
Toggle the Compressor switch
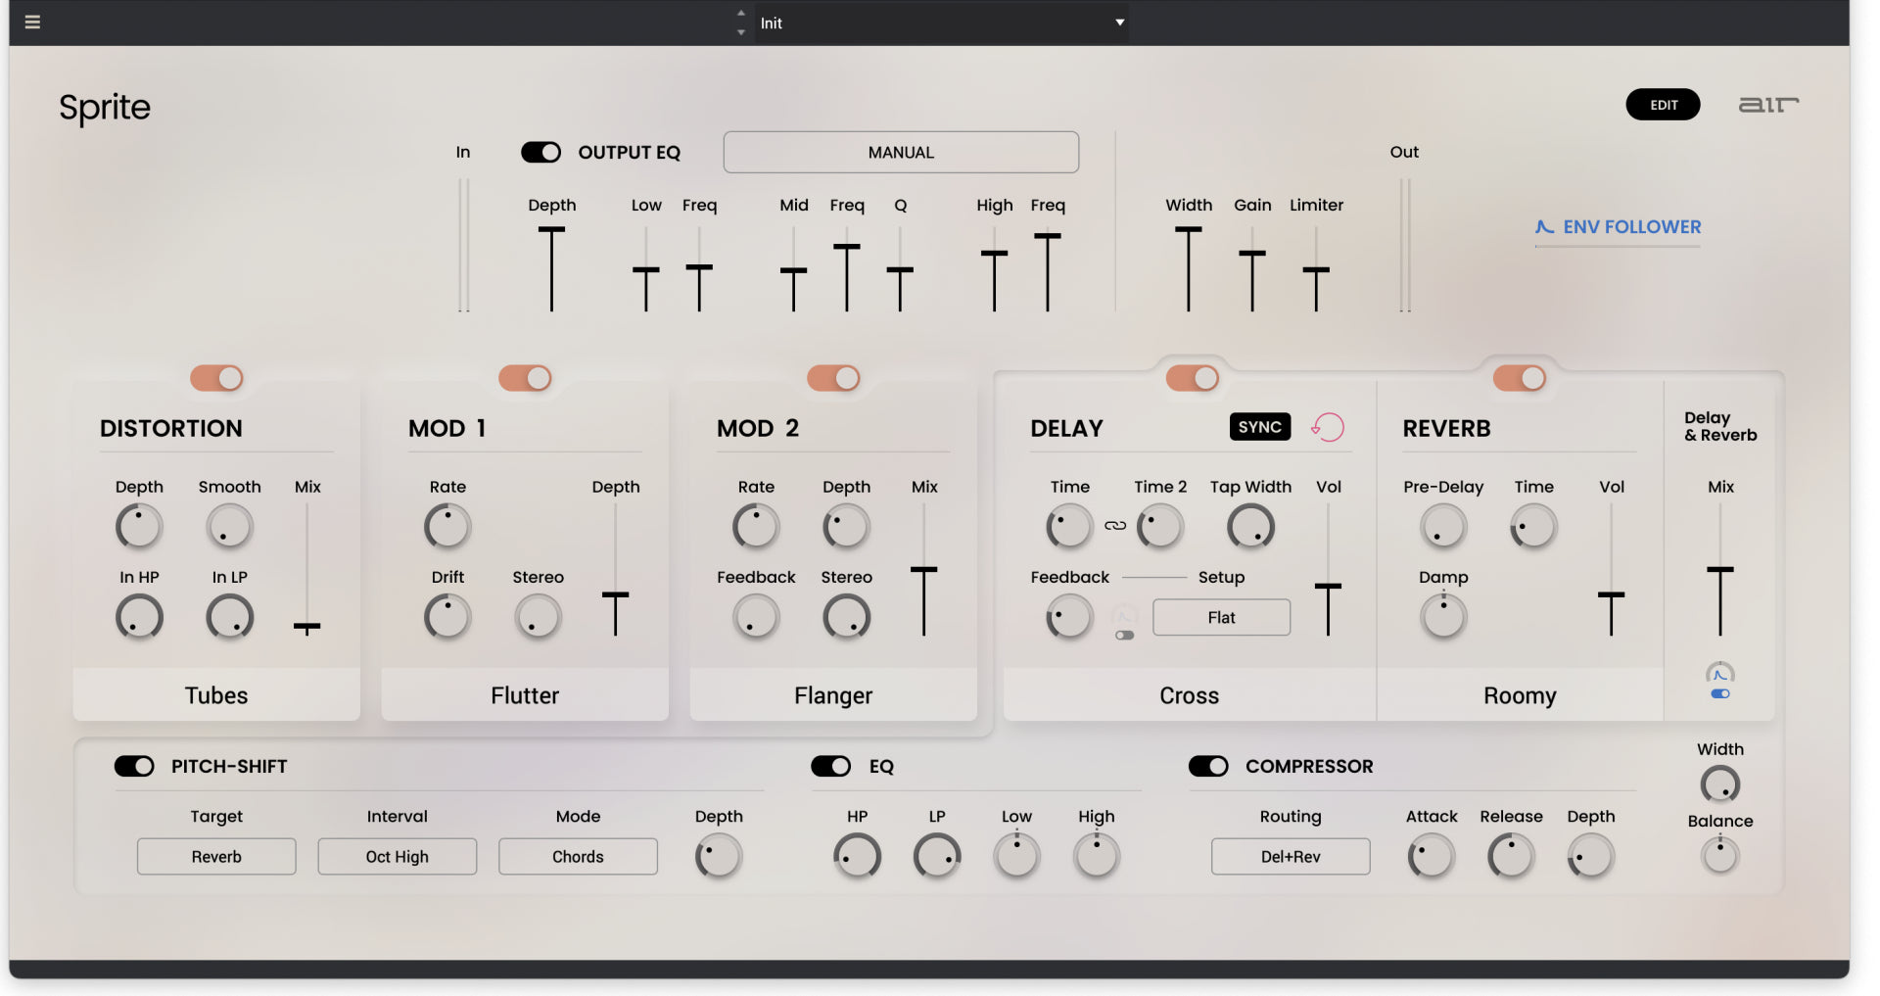(x=1208, y=766)
